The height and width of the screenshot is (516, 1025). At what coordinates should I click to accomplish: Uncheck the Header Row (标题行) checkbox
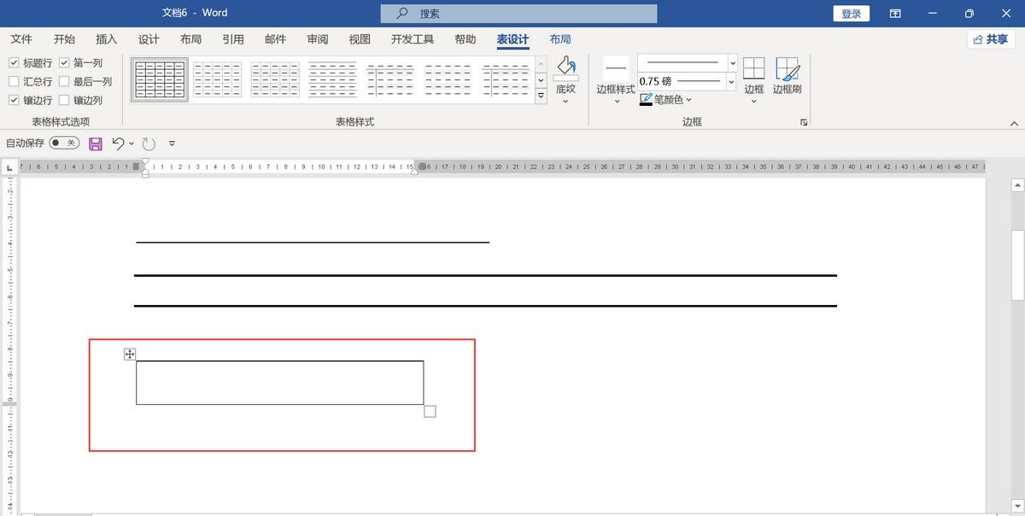click(x=15, y=63)
